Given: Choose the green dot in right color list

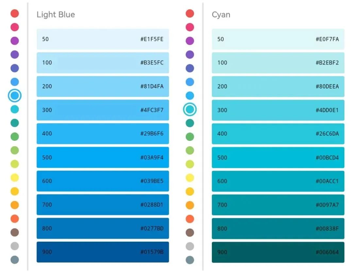Looking at the screenshot, I should tap(190, 137).
